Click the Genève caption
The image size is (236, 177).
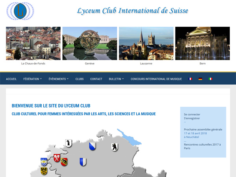click(90, 64)
